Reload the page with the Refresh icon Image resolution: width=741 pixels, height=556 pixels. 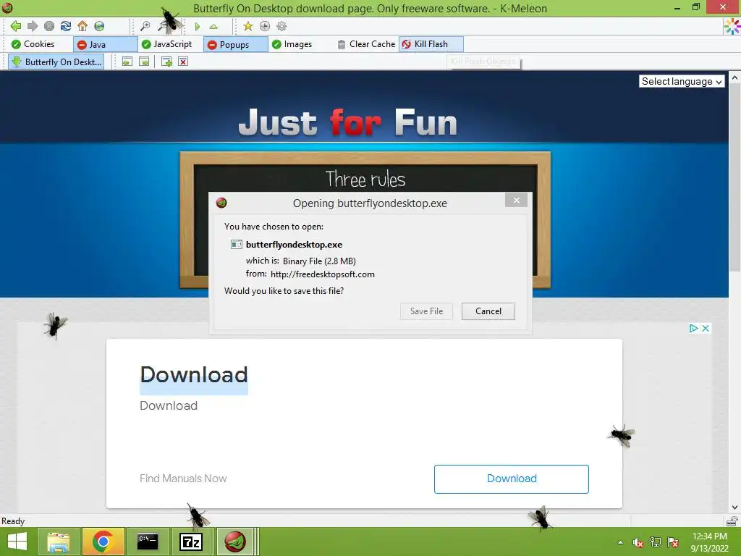tap(66, 26)
